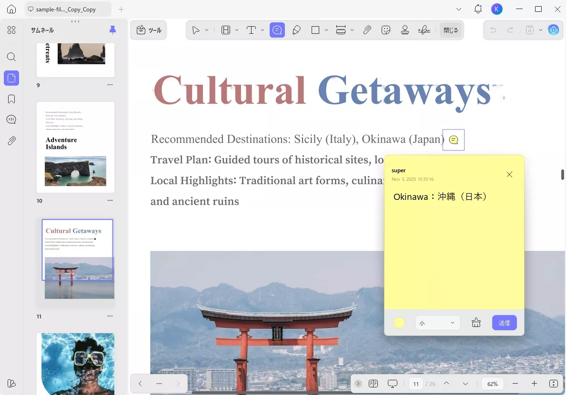
Task: Open the ツール menu
Action: 149,30
